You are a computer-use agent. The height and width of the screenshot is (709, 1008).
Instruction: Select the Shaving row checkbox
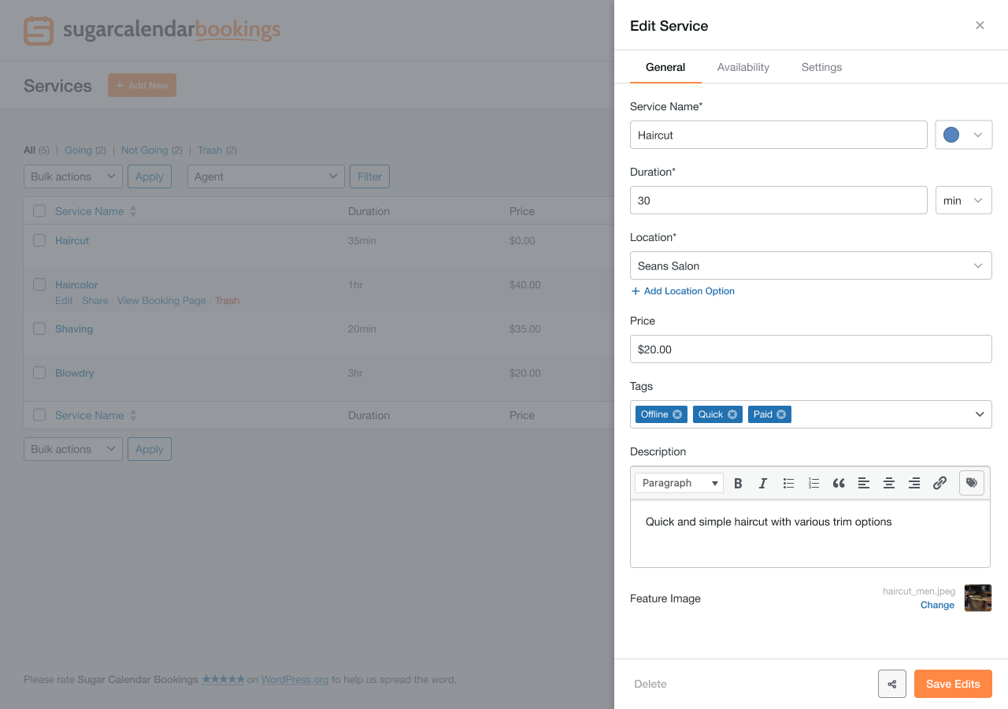tap(39, 329)
